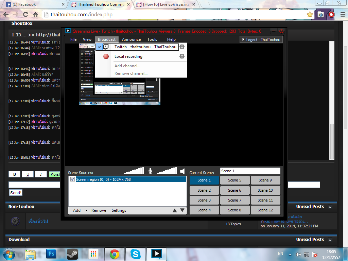Screen dimensions: 348x261
Task: Toggle underline formatting in ShoutBox
Action: [x=28, y=174]
